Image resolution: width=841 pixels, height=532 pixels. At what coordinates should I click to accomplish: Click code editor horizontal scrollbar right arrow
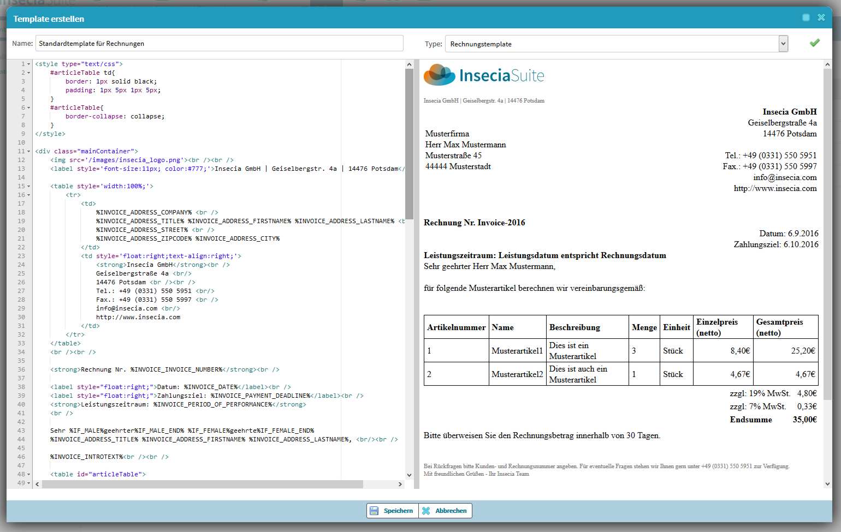pos(400,484)
